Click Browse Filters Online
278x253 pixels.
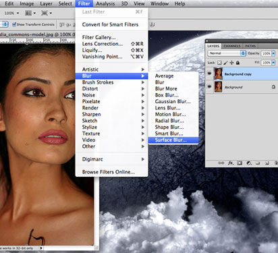pos(111,172)
